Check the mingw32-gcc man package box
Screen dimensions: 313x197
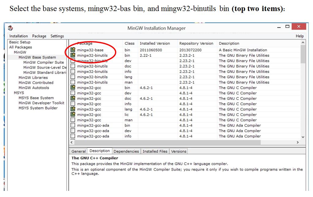tap(73, 120)
